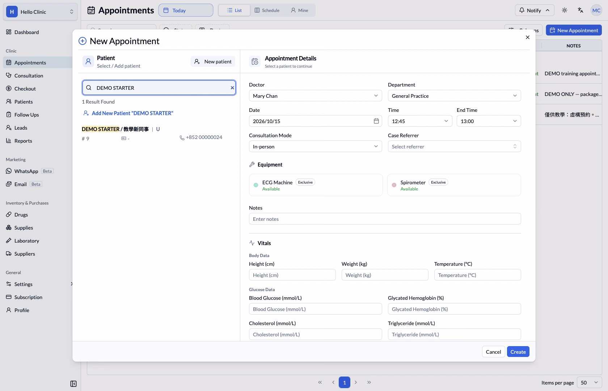The image size is (608, 391).
Task: Go to the next page arrow
Action: 356,382
